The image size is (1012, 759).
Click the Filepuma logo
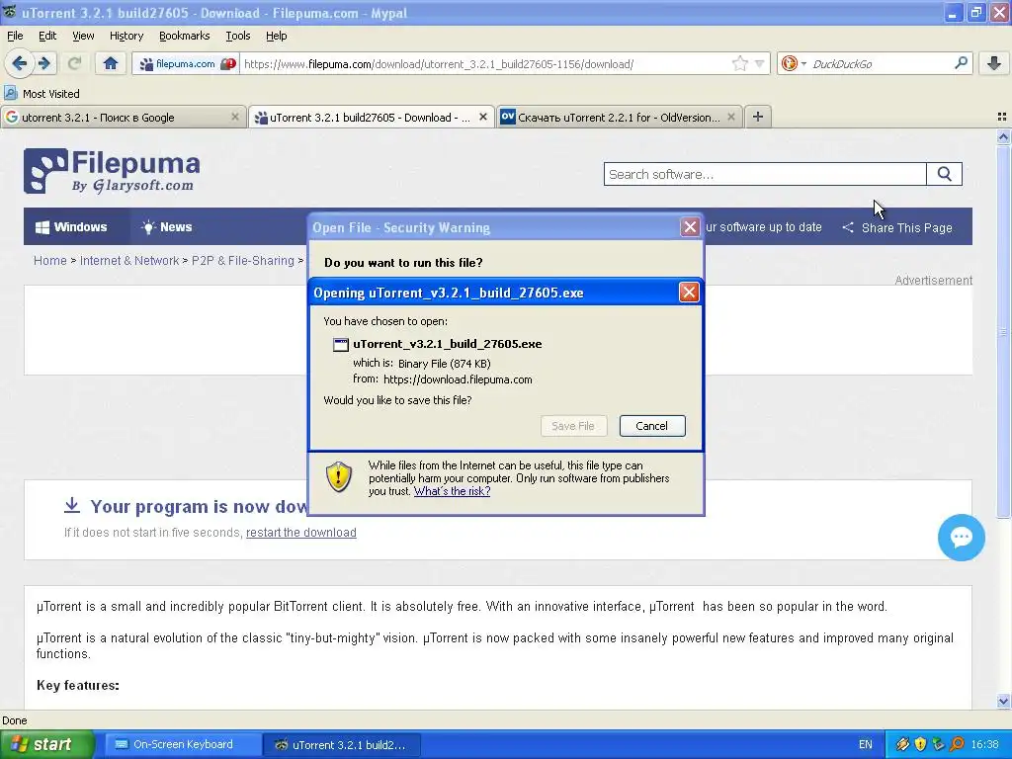[112, 171]
